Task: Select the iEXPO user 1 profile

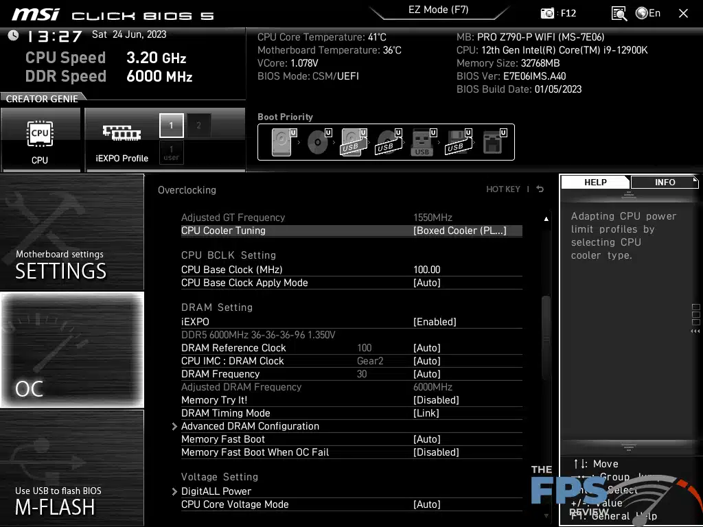Action: pyautogui.click(x=171, y=153)
